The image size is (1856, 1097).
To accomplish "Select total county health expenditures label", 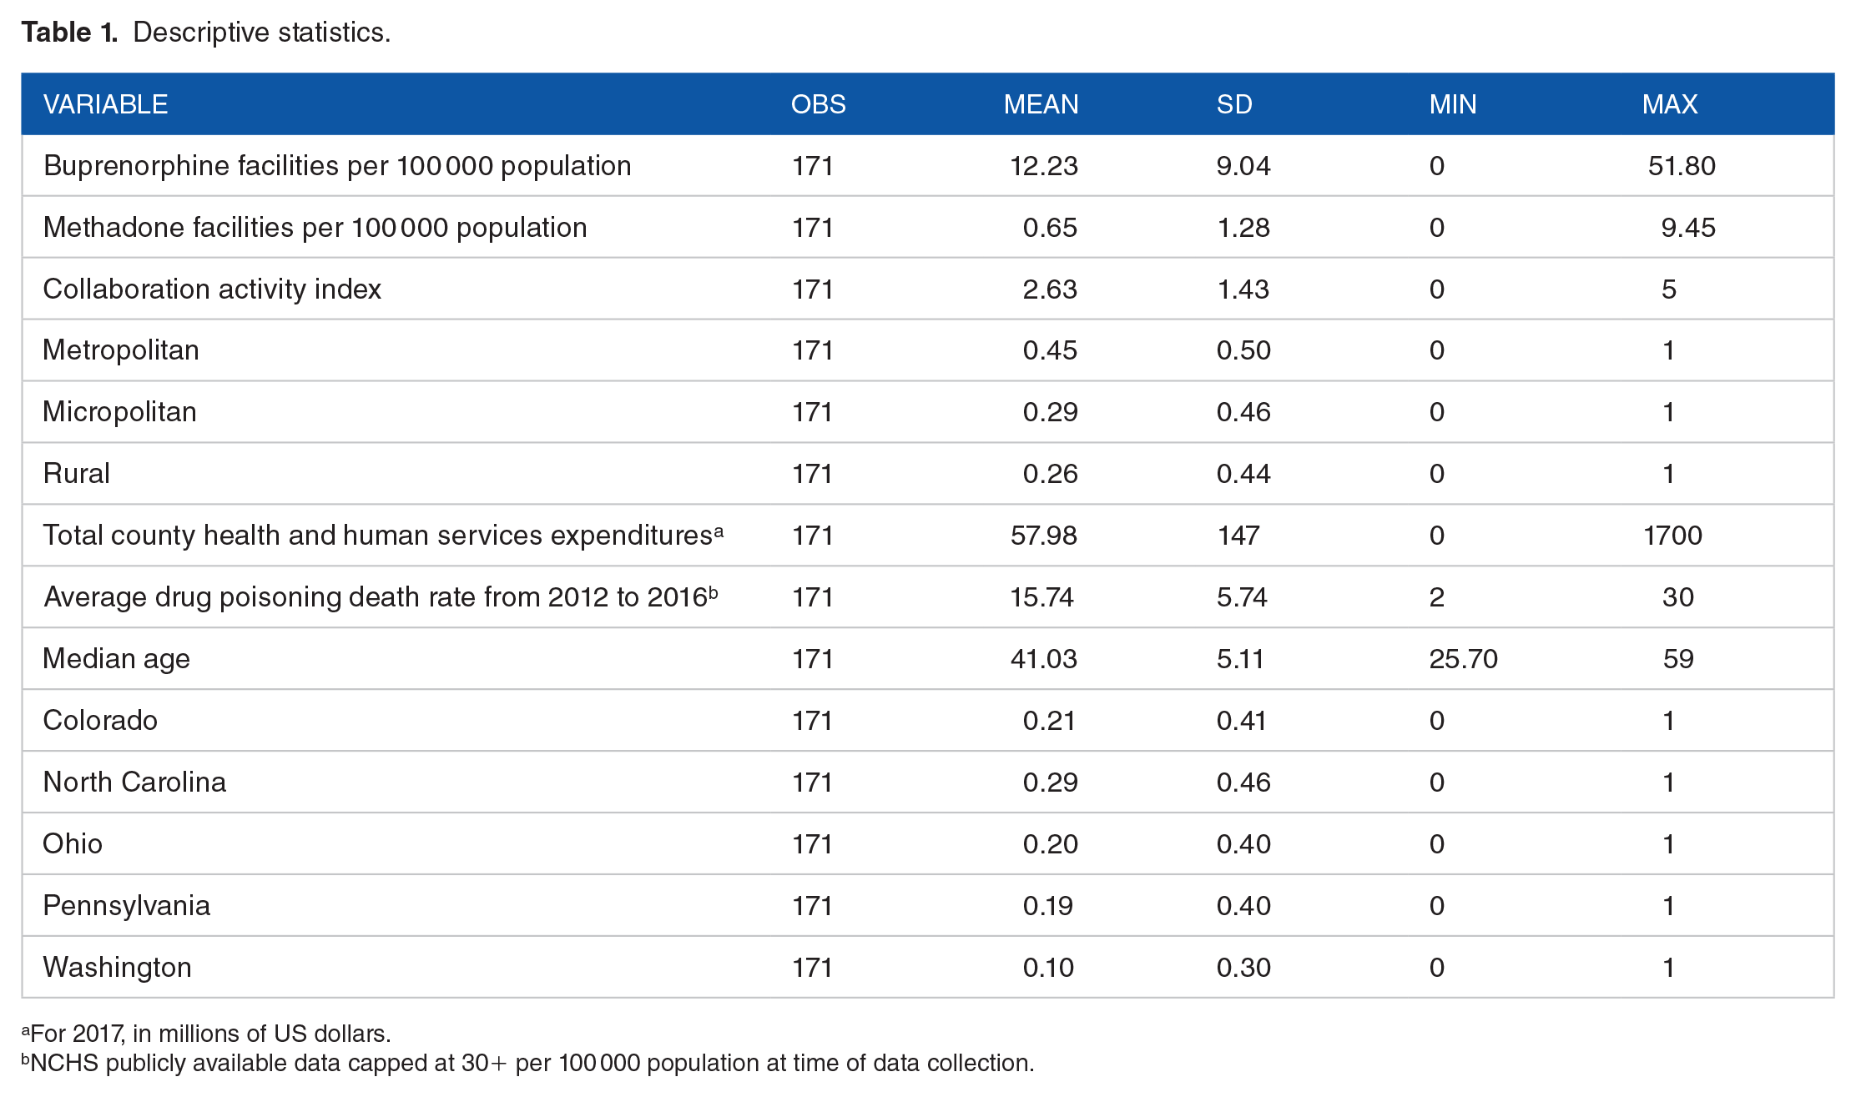I will (x=383, y=536).
